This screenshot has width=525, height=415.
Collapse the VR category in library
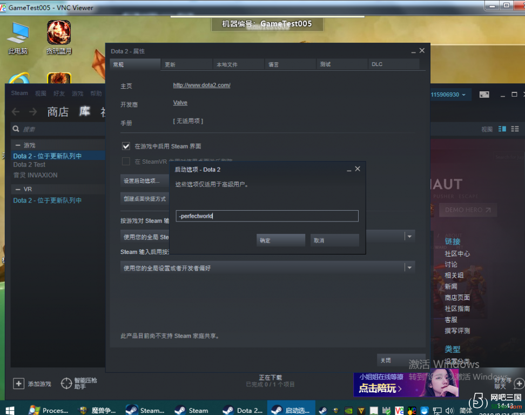pos(18,189)
